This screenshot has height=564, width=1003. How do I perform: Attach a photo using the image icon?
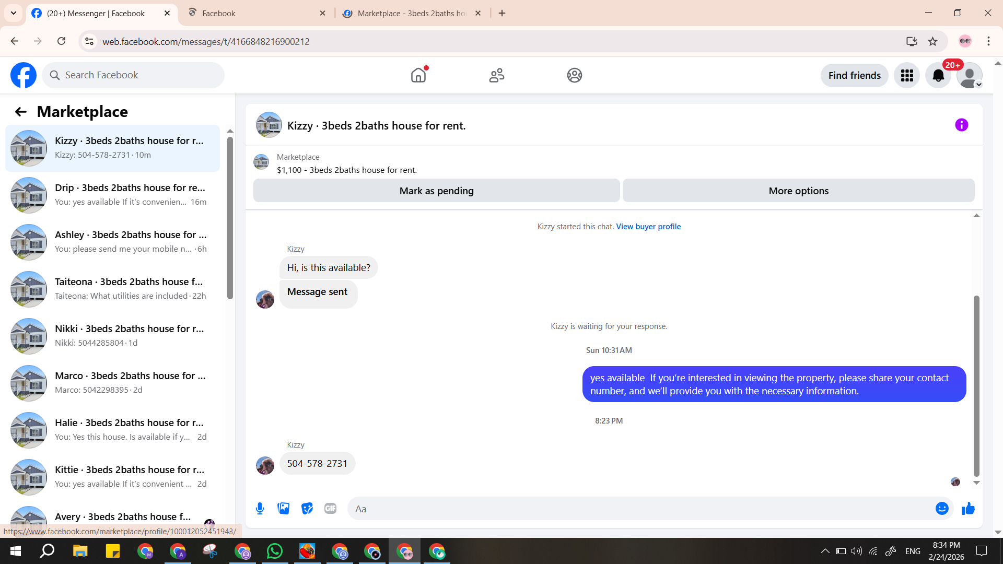click(x=283, y=509)
